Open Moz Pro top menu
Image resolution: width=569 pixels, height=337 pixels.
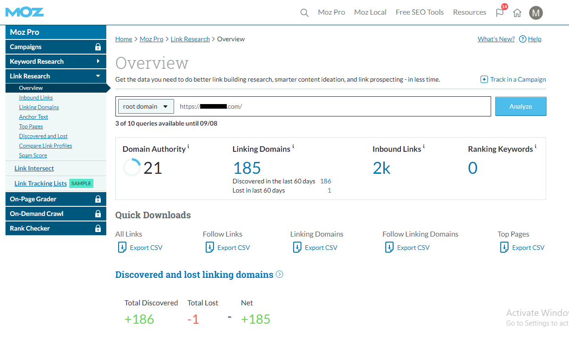coord(332,12)
